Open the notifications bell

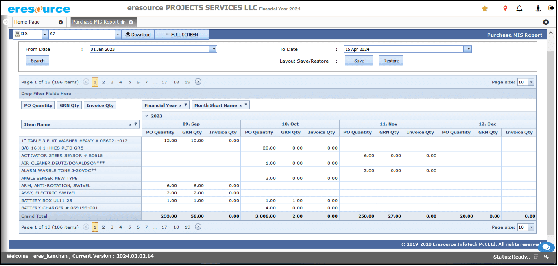[519, 9]
